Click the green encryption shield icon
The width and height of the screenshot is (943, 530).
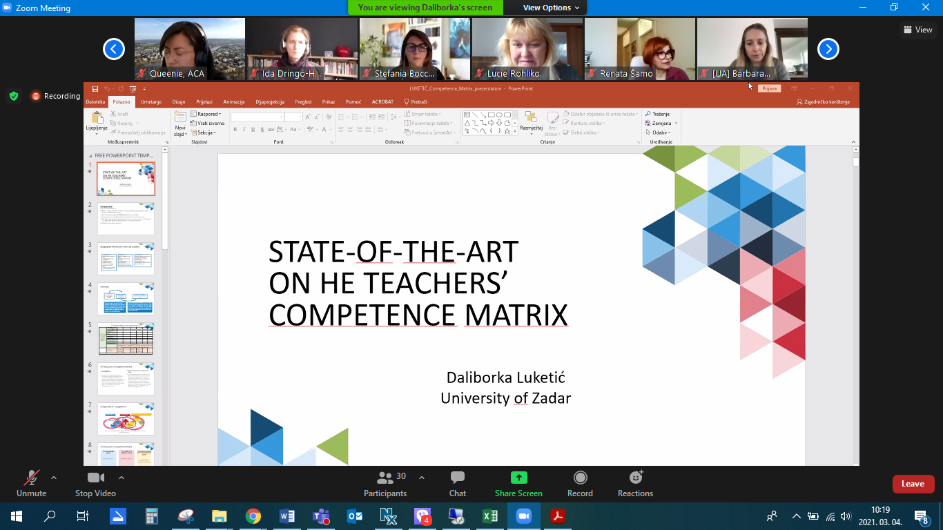[x=14, y=96]
